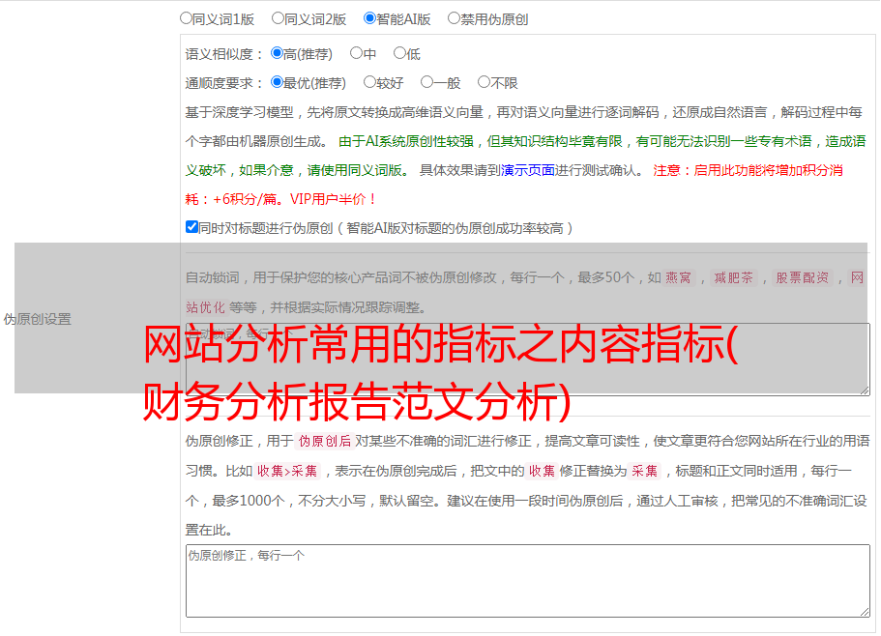
Task: Choose 较好 for 通顺度要求
Action: pos(369,82)
